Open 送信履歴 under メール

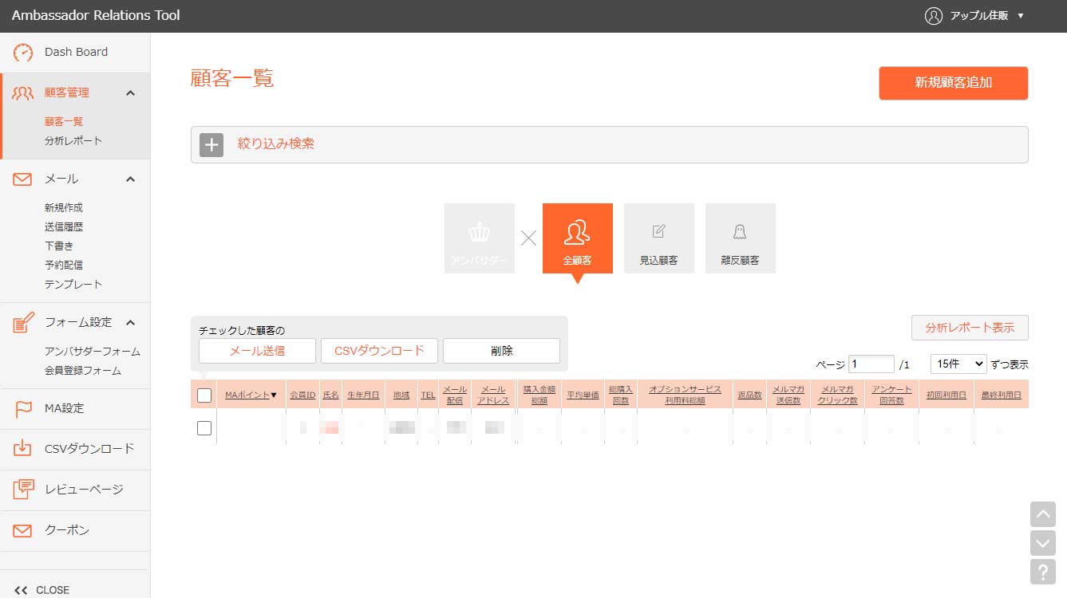[64, 227]
